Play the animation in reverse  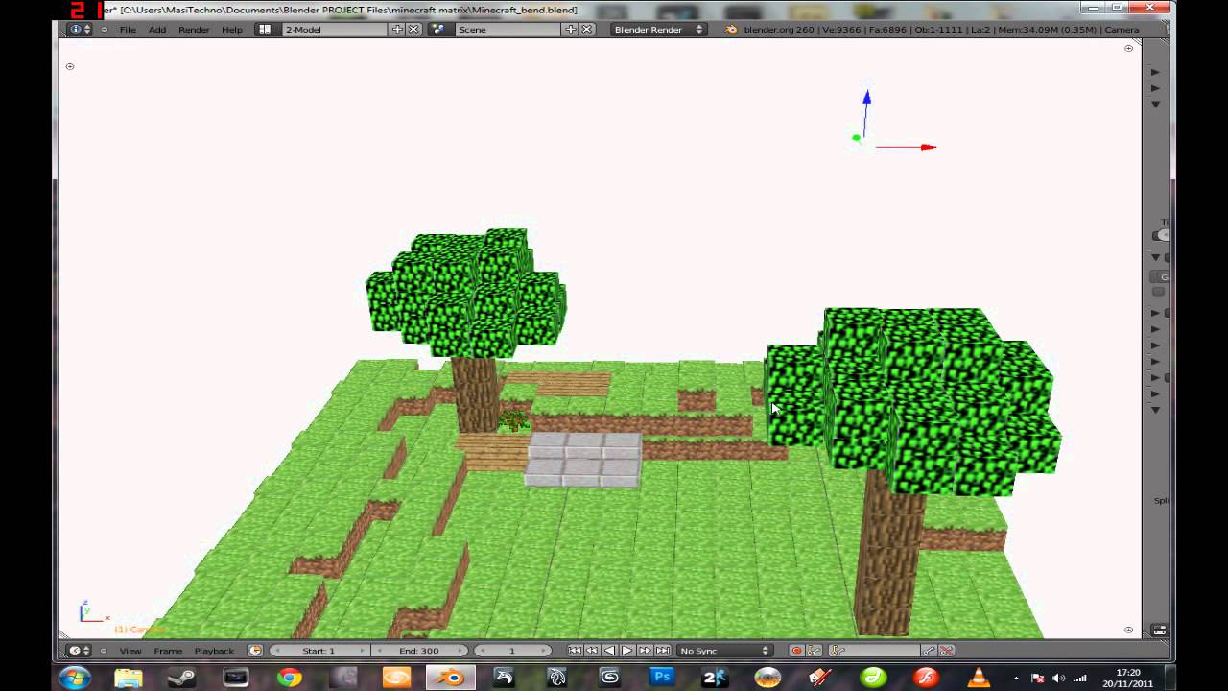click(609, 650)
